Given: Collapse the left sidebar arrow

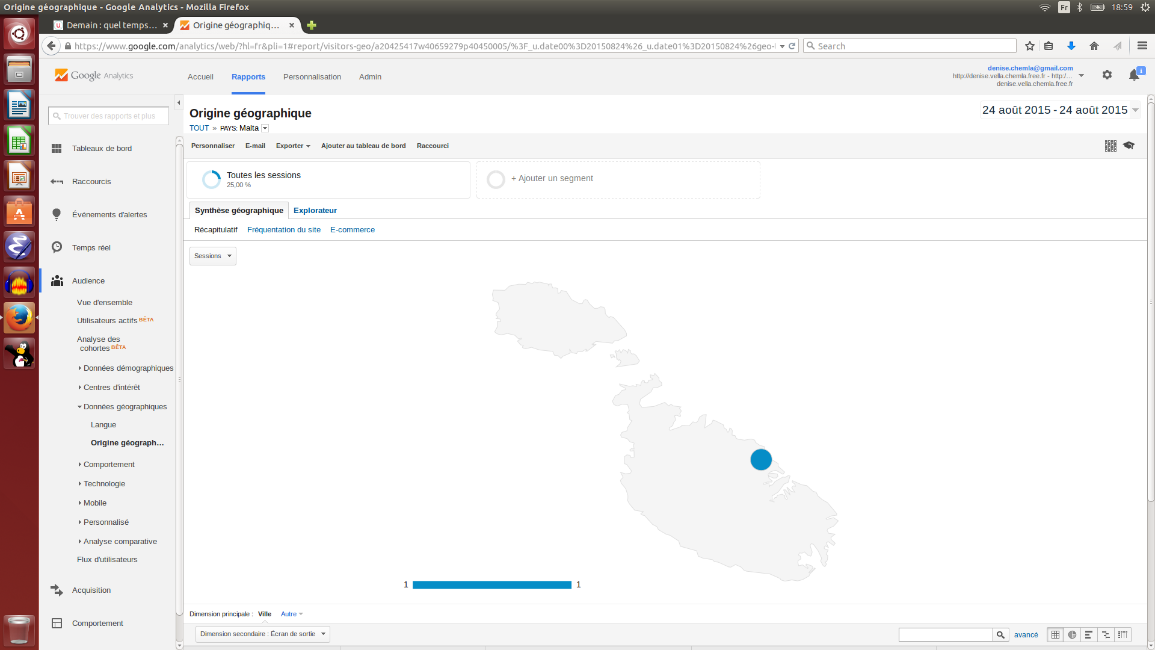Looking at the screenshot, I should tap(179, 103).
